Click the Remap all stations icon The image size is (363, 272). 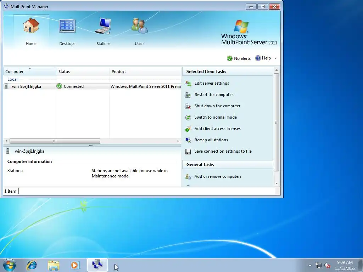(188, 140)
